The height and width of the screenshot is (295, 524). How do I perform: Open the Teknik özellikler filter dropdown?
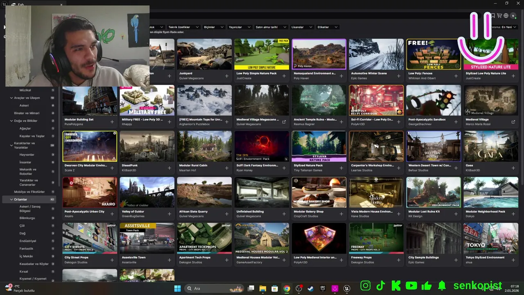coord(183,27)
